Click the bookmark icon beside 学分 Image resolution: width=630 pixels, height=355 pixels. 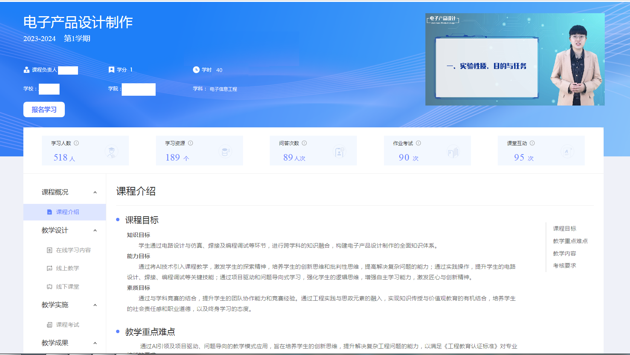pos(111,70)
